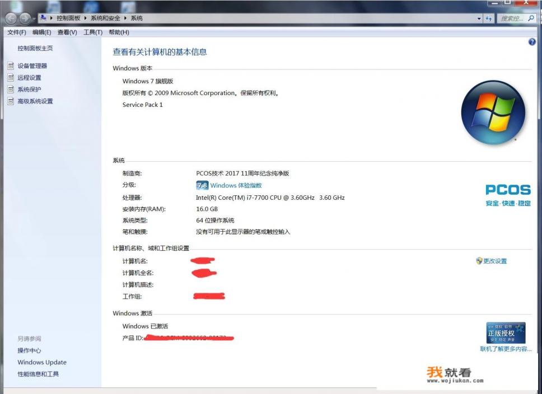Click the 版权所有 2009 Microsoft Corporation text
Image resolution: width=542 pixels, height=394 pixels.
click(200, 93)
